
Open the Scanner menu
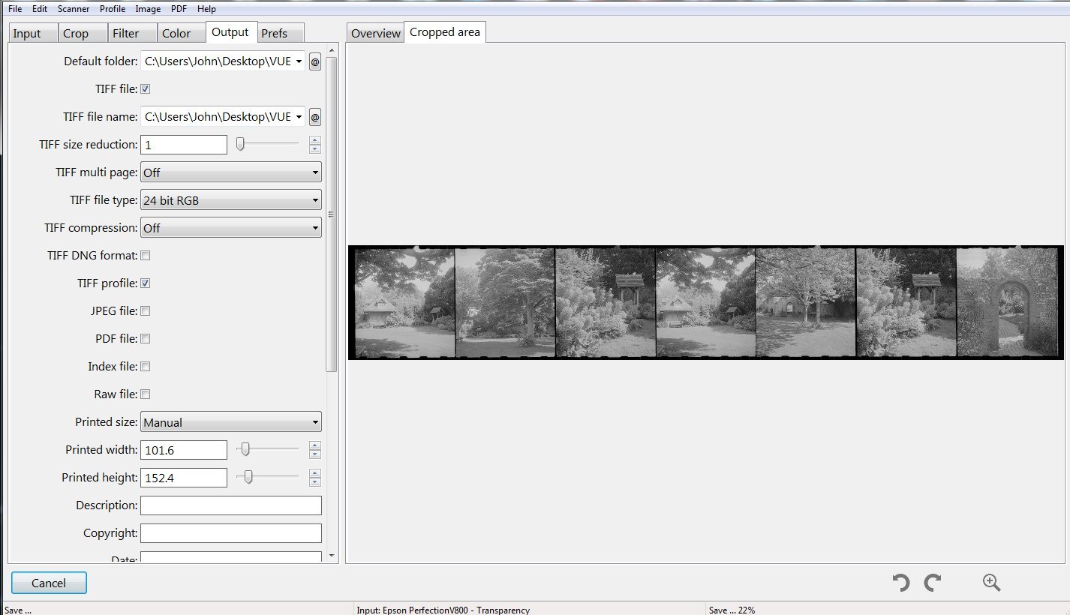click(x=74, y=9)
